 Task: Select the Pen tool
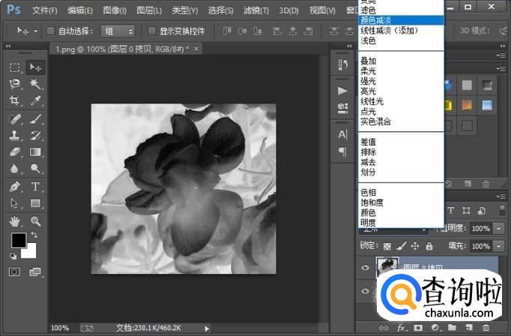[x=15, y=187]
